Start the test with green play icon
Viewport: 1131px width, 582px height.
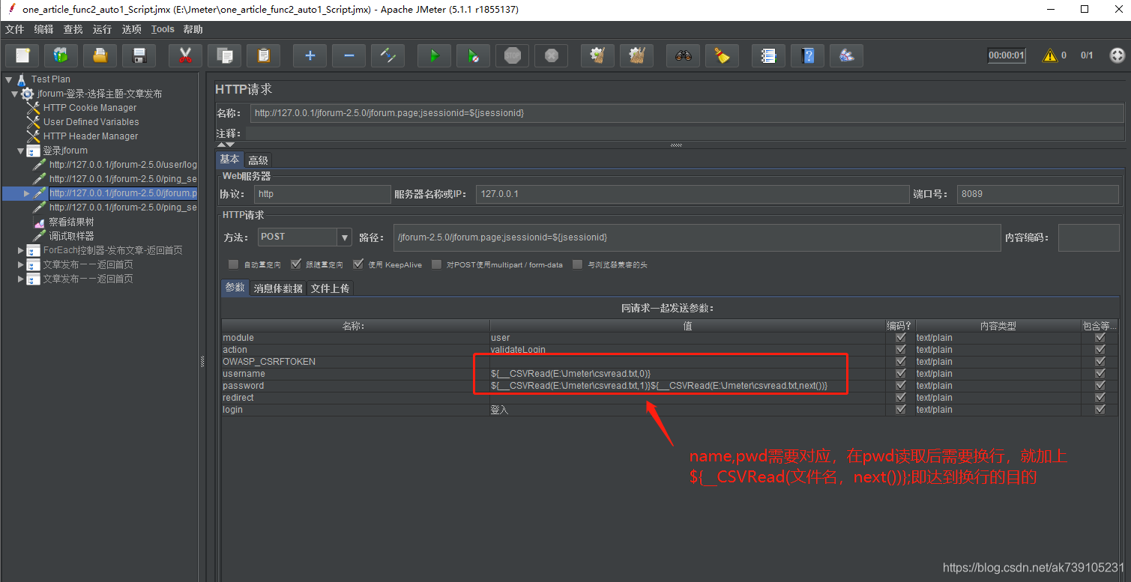(434, 55)
